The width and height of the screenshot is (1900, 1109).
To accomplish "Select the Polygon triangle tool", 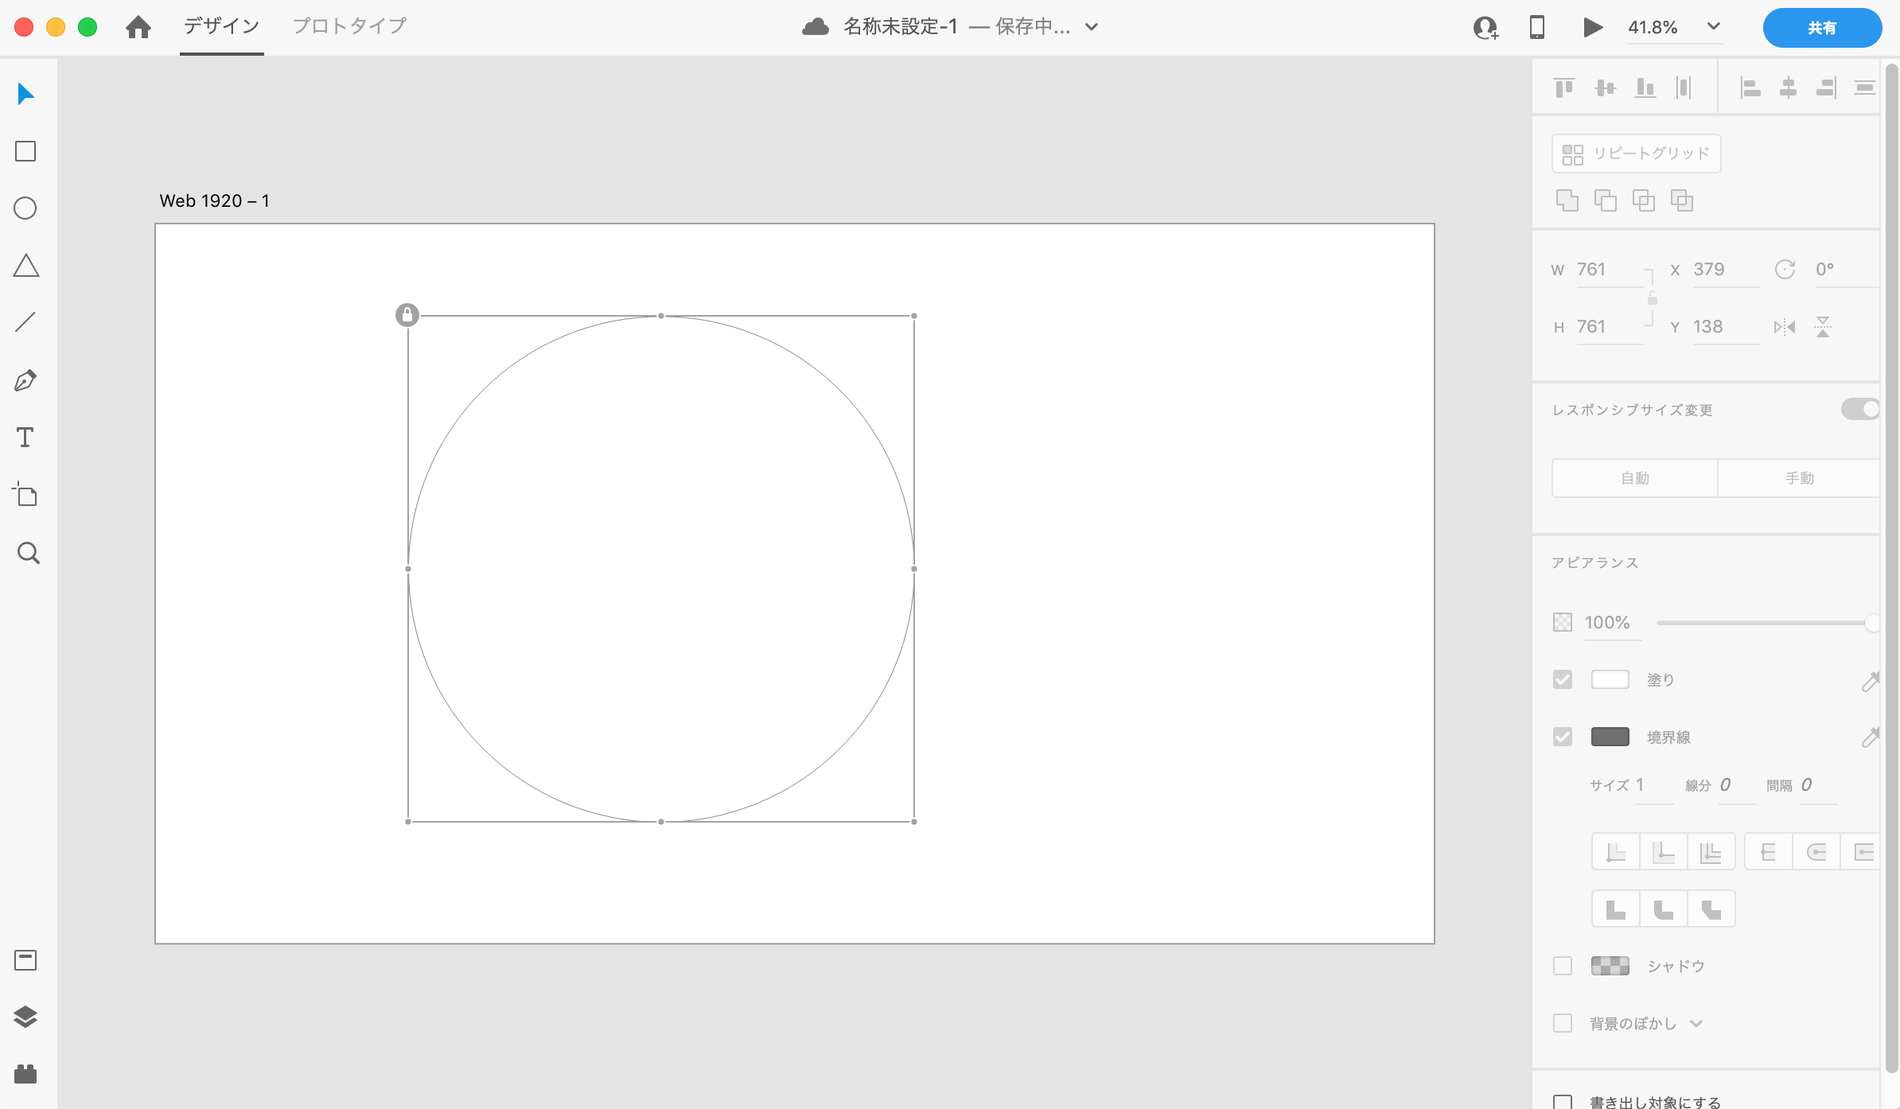I will [x=25, y=266].
